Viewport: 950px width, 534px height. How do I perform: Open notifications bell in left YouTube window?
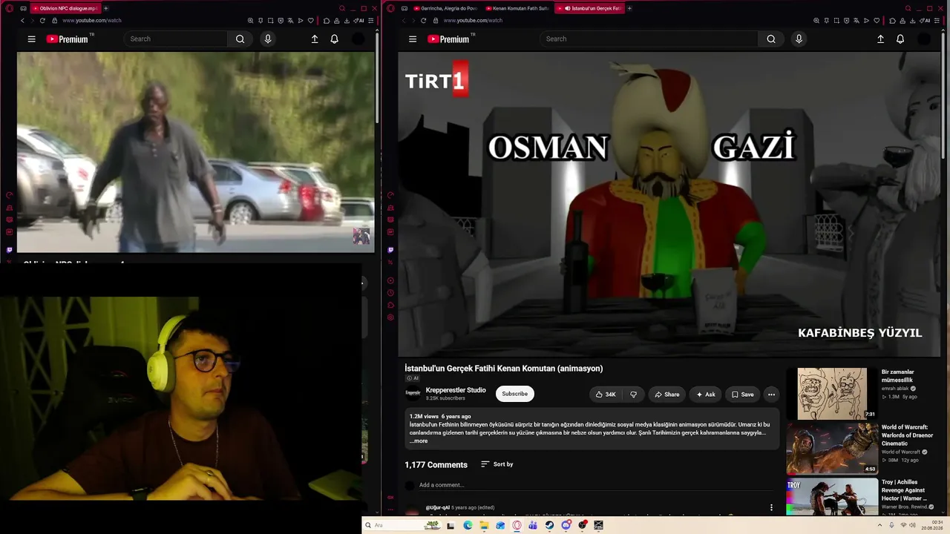tap(335, 39)
